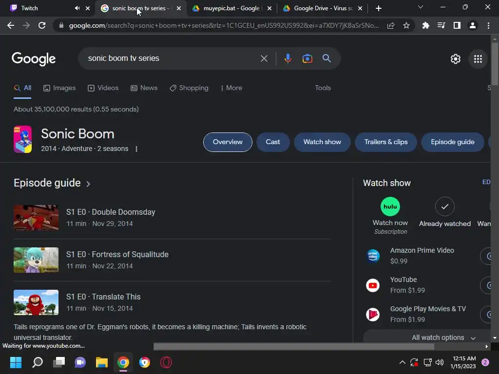Open the media control icon in the toolbar

point(441,25)
